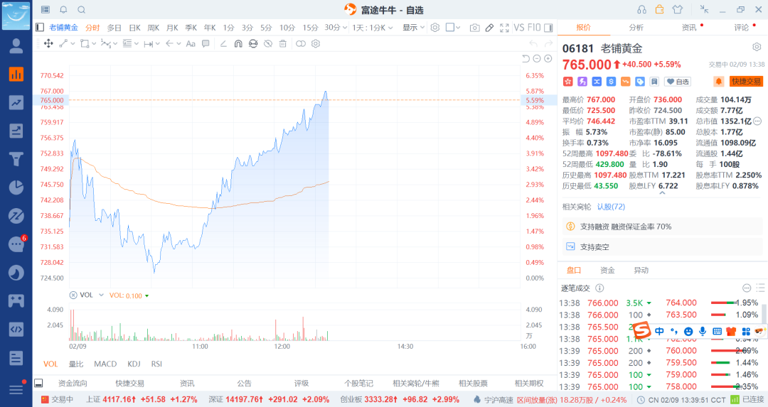Click the notification bell in title bar
The image size is (768, 407).
coord(64,10)
